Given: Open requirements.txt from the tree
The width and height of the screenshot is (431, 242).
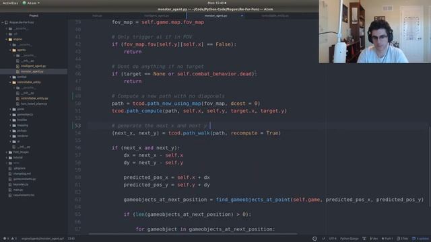Looking at the screenshot, I should (24, 195).
